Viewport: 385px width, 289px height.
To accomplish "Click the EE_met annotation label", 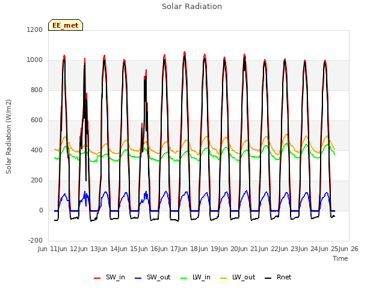I will (x=66, y=25).
